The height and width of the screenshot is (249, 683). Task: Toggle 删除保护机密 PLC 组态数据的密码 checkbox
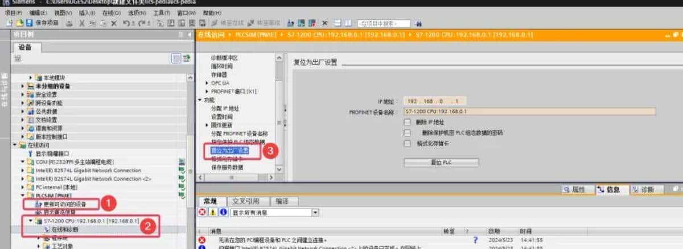[x=407, y=132]
